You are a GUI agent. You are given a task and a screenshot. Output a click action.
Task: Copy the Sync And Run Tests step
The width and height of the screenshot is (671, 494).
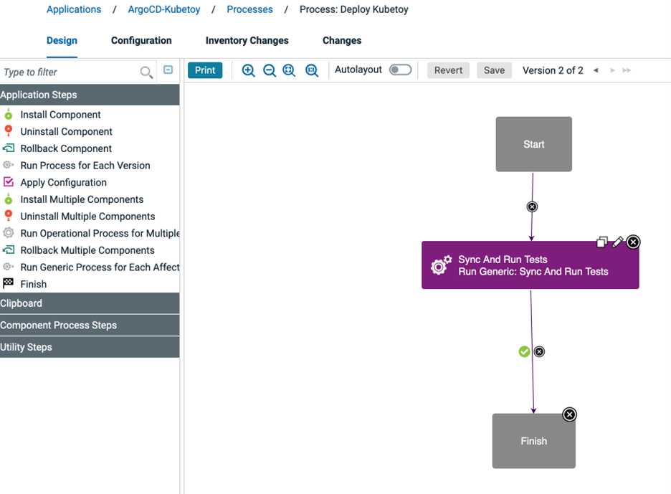[x=602, y=242]
